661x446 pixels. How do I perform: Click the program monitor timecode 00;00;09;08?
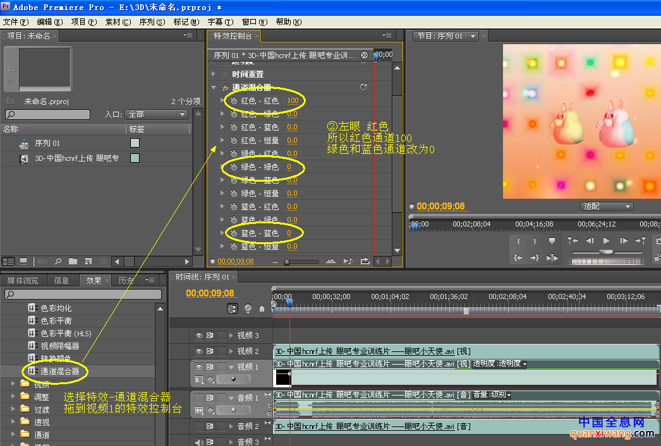tap(440, 206)
